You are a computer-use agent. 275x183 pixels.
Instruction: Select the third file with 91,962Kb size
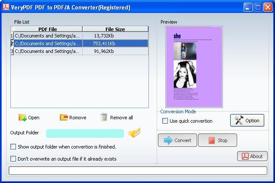pyautogui.click(x=80, y=51)
